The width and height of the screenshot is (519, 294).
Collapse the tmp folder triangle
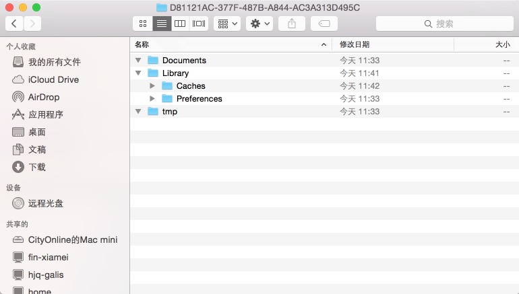click(x=138, y=111)
